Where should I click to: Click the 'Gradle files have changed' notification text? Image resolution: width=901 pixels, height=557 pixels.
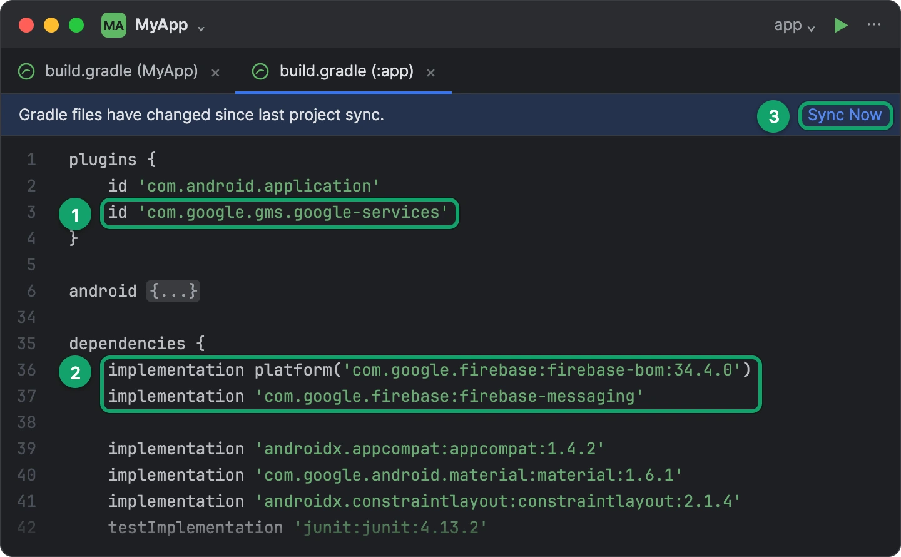(x=201, y=115)
